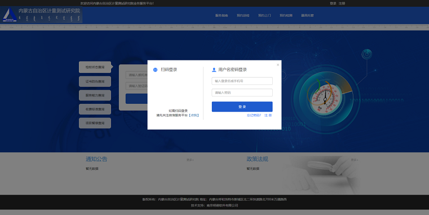Focus the password input field
This screenshot has height=215, width=429.
tap(242, 93)
